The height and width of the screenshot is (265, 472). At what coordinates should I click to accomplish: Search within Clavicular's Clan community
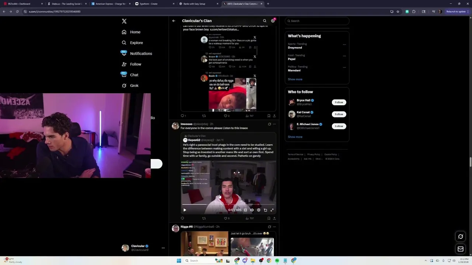click(264, 21)
